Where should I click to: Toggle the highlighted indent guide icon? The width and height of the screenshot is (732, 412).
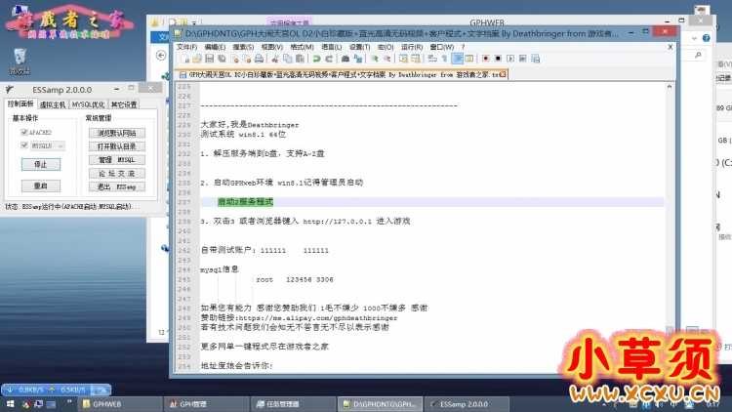tap(457, 59)
